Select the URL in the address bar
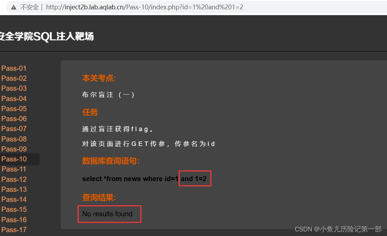 coord(145,7)
